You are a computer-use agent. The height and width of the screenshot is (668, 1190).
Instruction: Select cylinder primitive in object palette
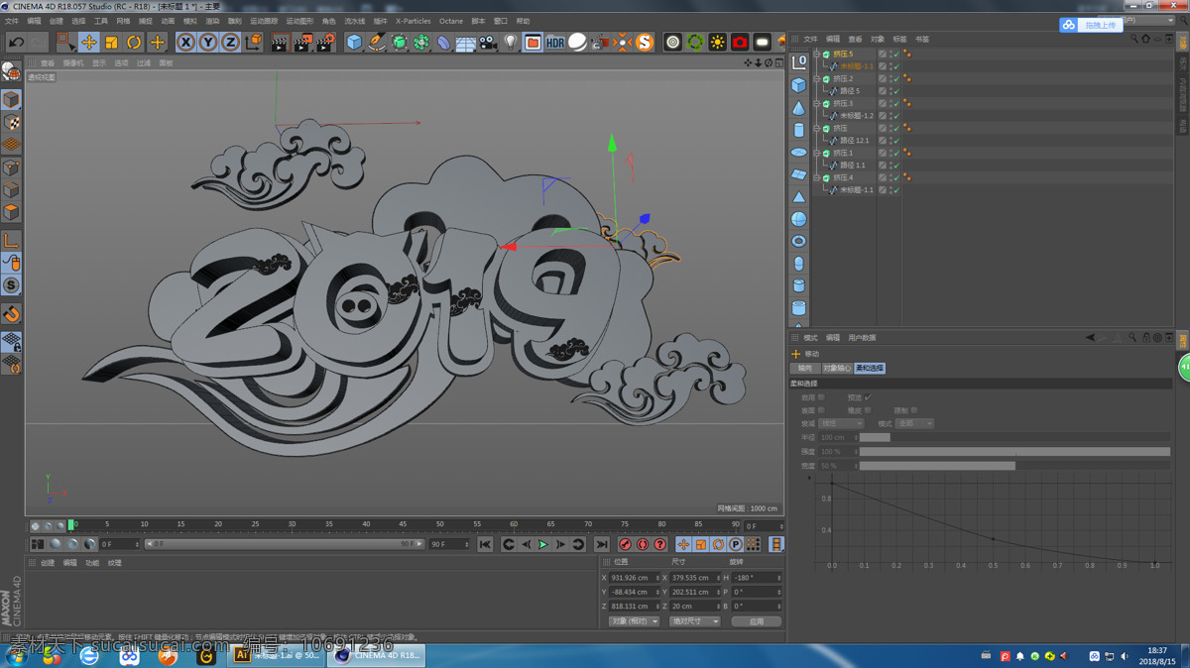click(x=799, y=130)
